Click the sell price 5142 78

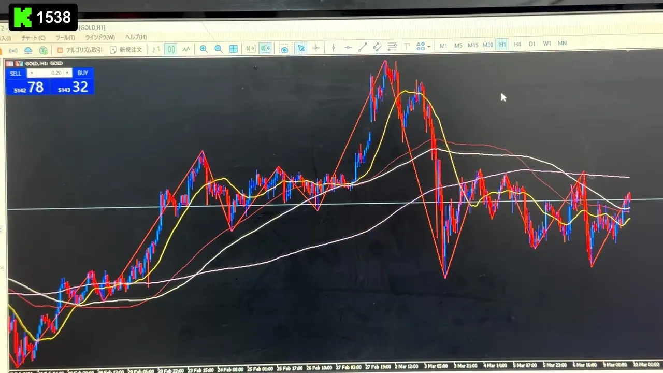(x=28, y=88)
